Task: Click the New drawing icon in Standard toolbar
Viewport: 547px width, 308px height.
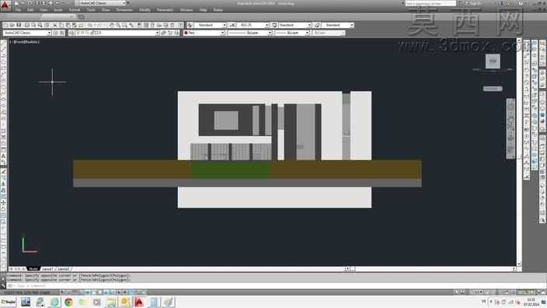Action: pos(5,25)
